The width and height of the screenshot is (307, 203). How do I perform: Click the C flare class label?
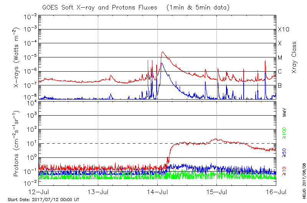coord(280,72)
